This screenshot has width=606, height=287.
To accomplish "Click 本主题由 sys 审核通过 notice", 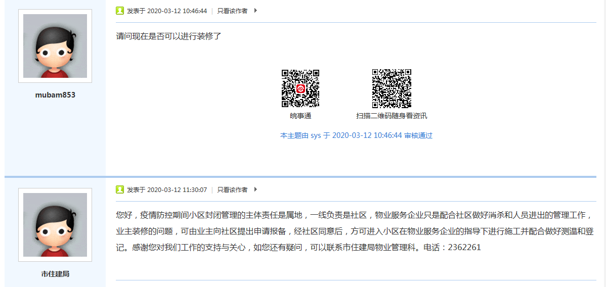I will pyautogui.click(x=356, y=135).
